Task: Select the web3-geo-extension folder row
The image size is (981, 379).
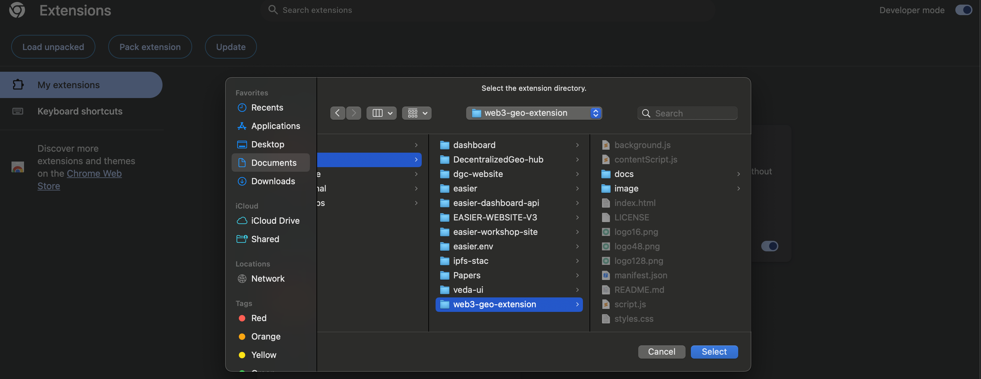Action: pyautogui.click(x=509, y=304)
